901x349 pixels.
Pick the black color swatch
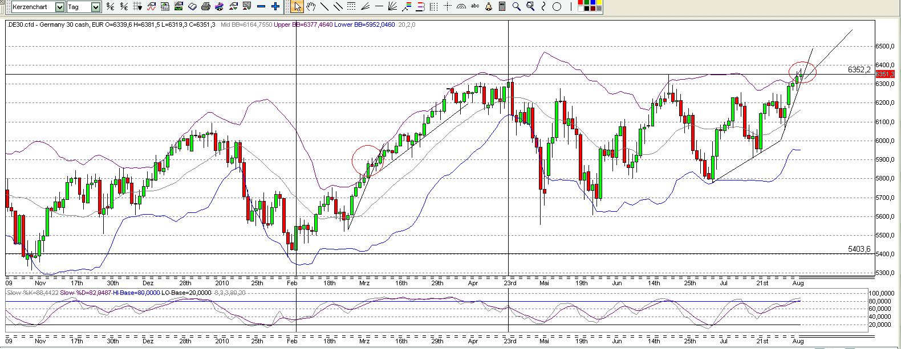point(587,9)
